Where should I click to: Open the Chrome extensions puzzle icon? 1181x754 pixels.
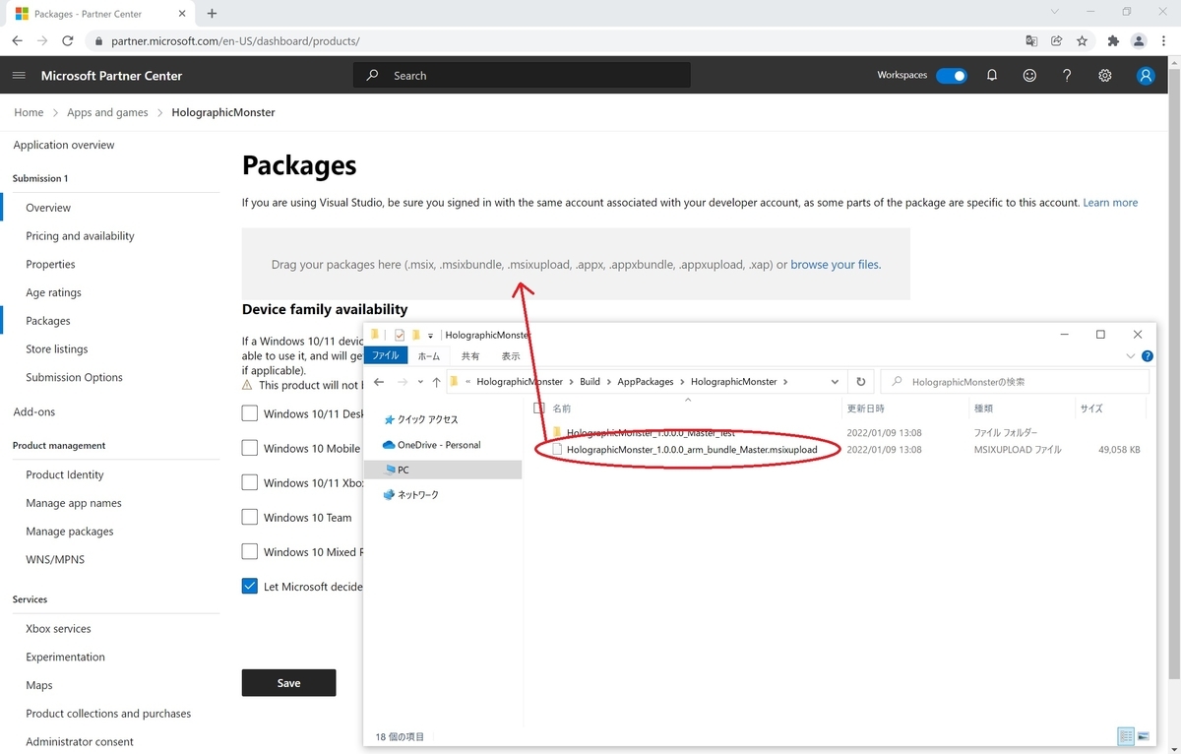pos(1113,41)
